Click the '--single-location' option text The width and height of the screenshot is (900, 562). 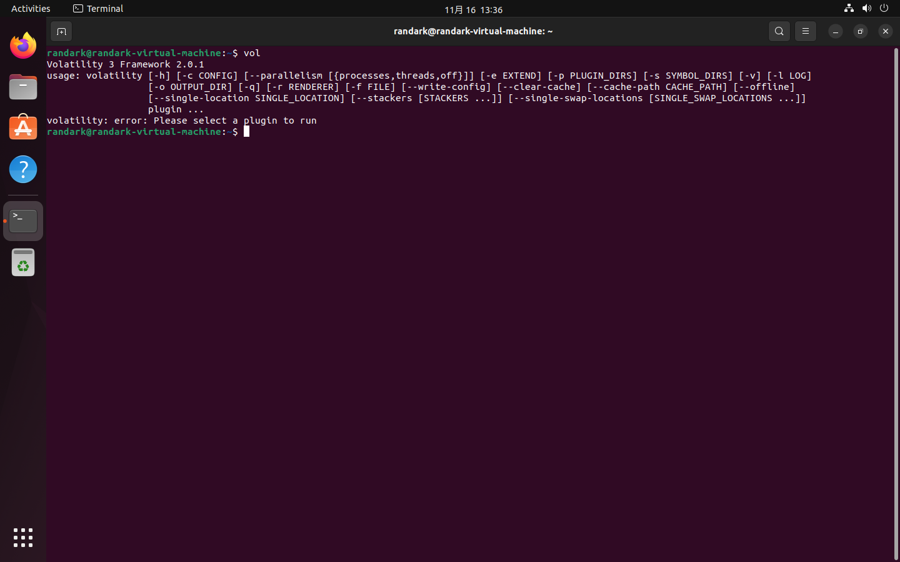(x=201, y=98)
